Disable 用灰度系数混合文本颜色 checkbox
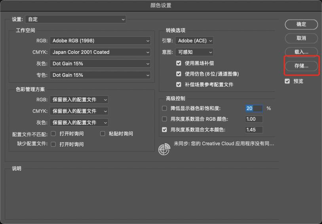 pos(164,130)
